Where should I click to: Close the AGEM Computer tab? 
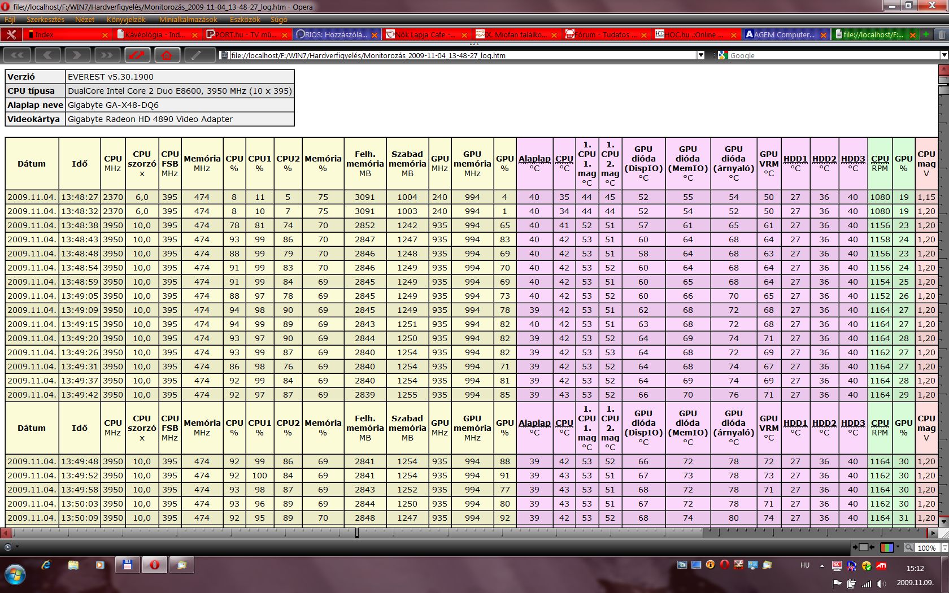coord(823,35)
